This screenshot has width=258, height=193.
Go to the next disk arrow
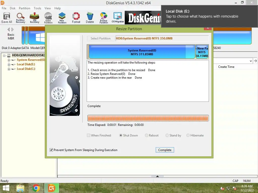tap(13, 30)
